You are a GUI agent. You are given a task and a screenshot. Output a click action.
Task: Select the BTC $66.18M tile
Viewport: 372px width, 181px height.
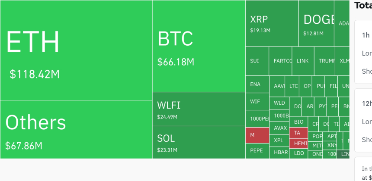coord(199,46)
